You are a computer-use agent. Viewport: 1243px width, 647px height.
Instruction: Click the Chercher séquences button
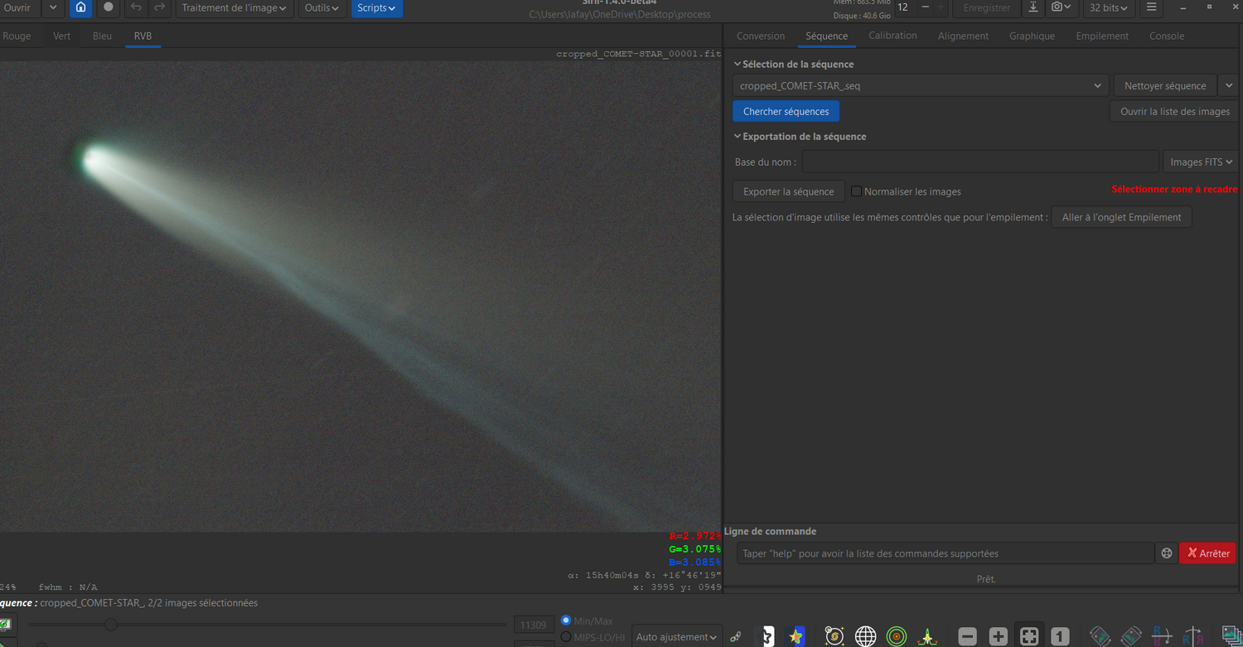point(786,112)
